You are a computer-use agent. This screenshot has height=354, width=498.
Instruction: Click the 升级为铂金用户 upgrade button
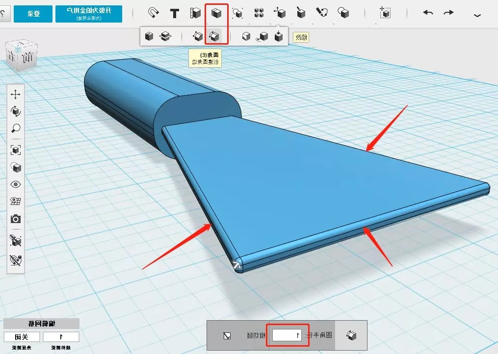(x=89, y=14)
